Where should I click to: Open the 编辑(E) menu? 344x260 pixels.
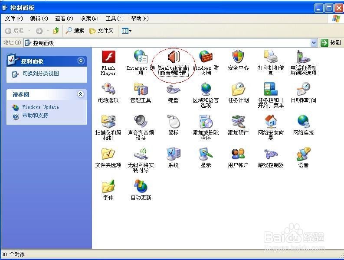coord(39,19)
